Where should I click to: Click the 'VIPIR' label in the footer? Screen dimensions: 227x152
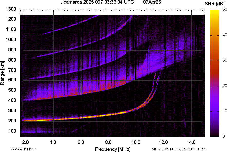(156, 149)
